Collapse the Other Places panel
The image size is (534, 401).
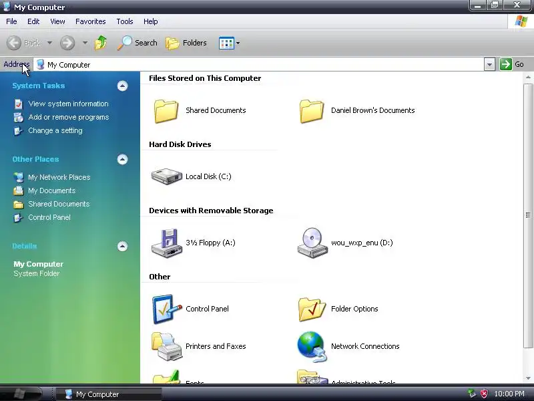[122, 160]
